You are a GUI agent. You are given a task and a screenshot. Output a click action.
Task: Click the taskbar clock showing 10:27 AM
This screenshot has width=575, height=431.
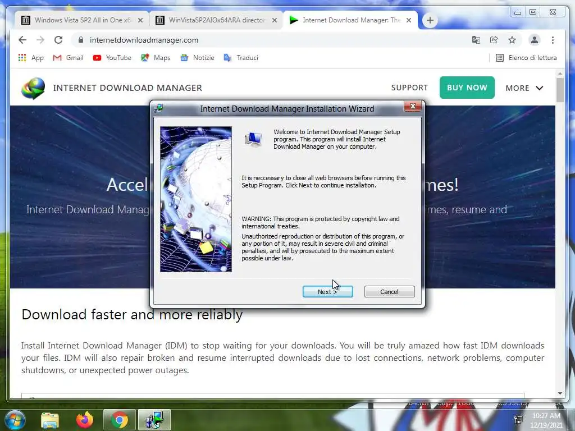(546, 420)
